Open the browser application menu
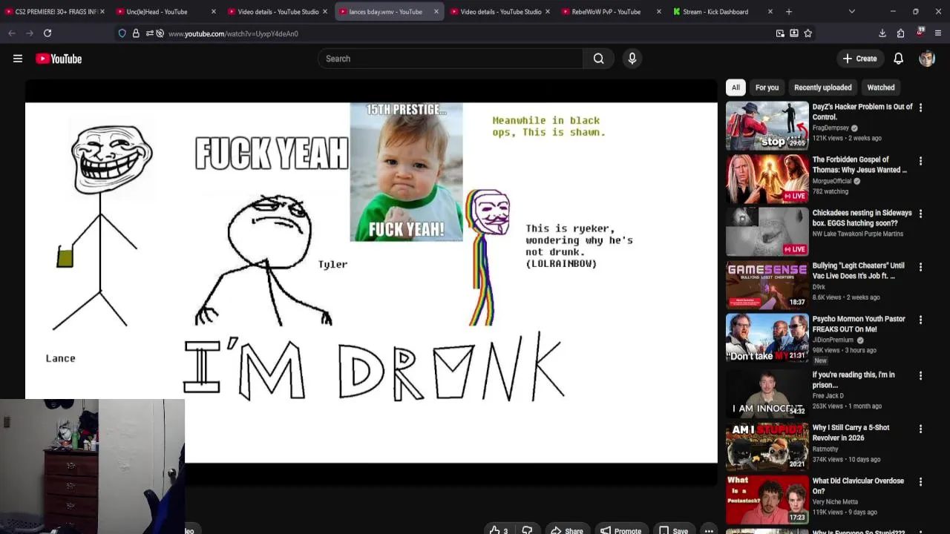This screenshot has width=950, height=534. pyautogui.click(x=938, y=33)
